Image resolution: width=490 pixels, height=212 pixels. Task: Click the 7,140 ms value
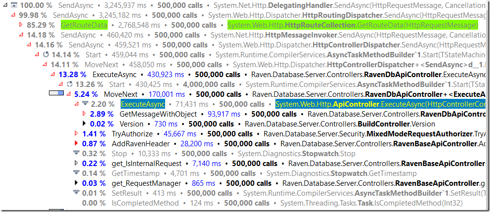(x=207, y=163)
